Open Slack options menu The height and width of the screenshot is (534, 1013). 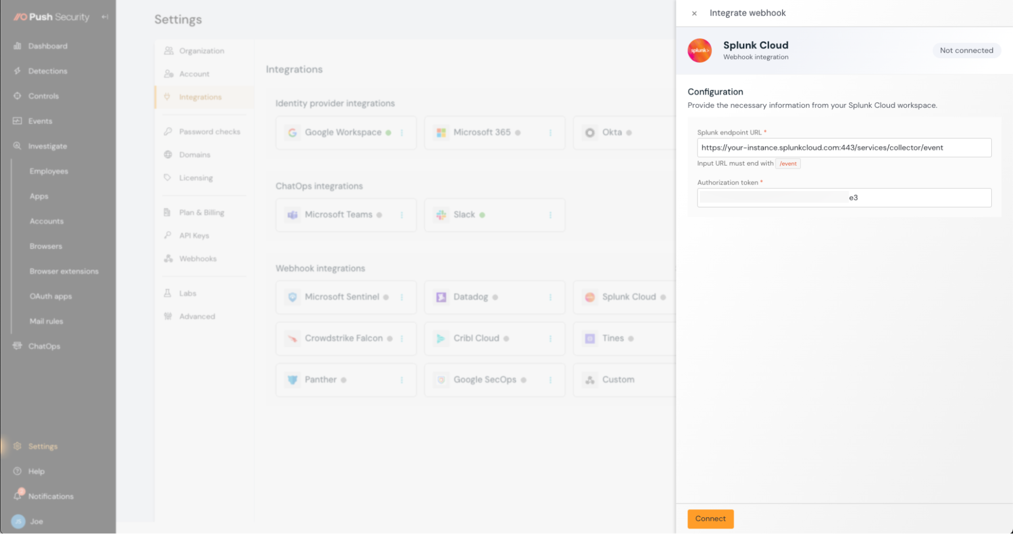(550, 215)
